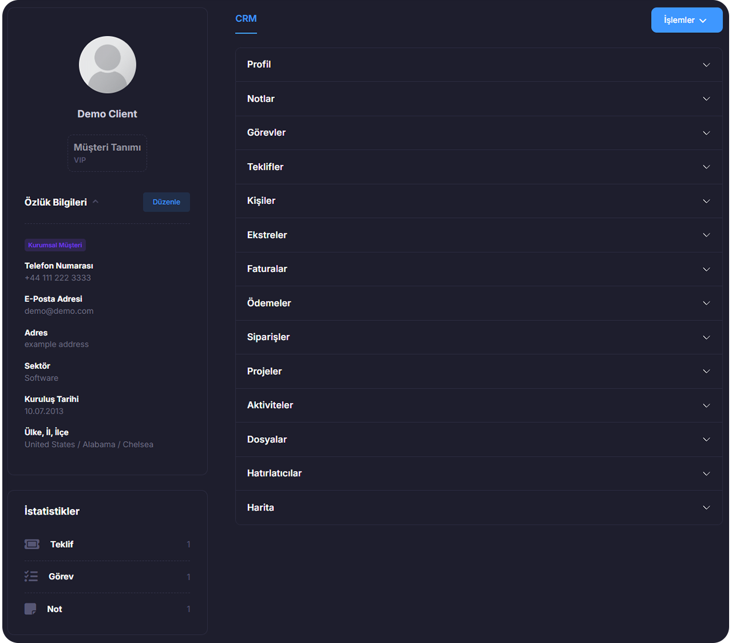
Task: Click the Düzenle button
Action: pyautogui.click(x=166, y=202)
